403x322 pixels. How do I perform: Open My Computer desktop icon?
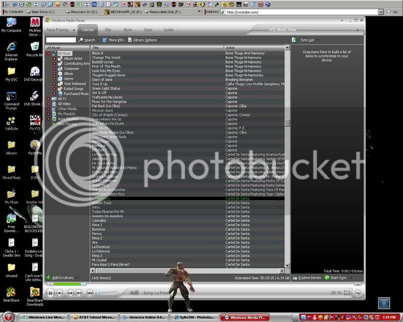(11, 25)
